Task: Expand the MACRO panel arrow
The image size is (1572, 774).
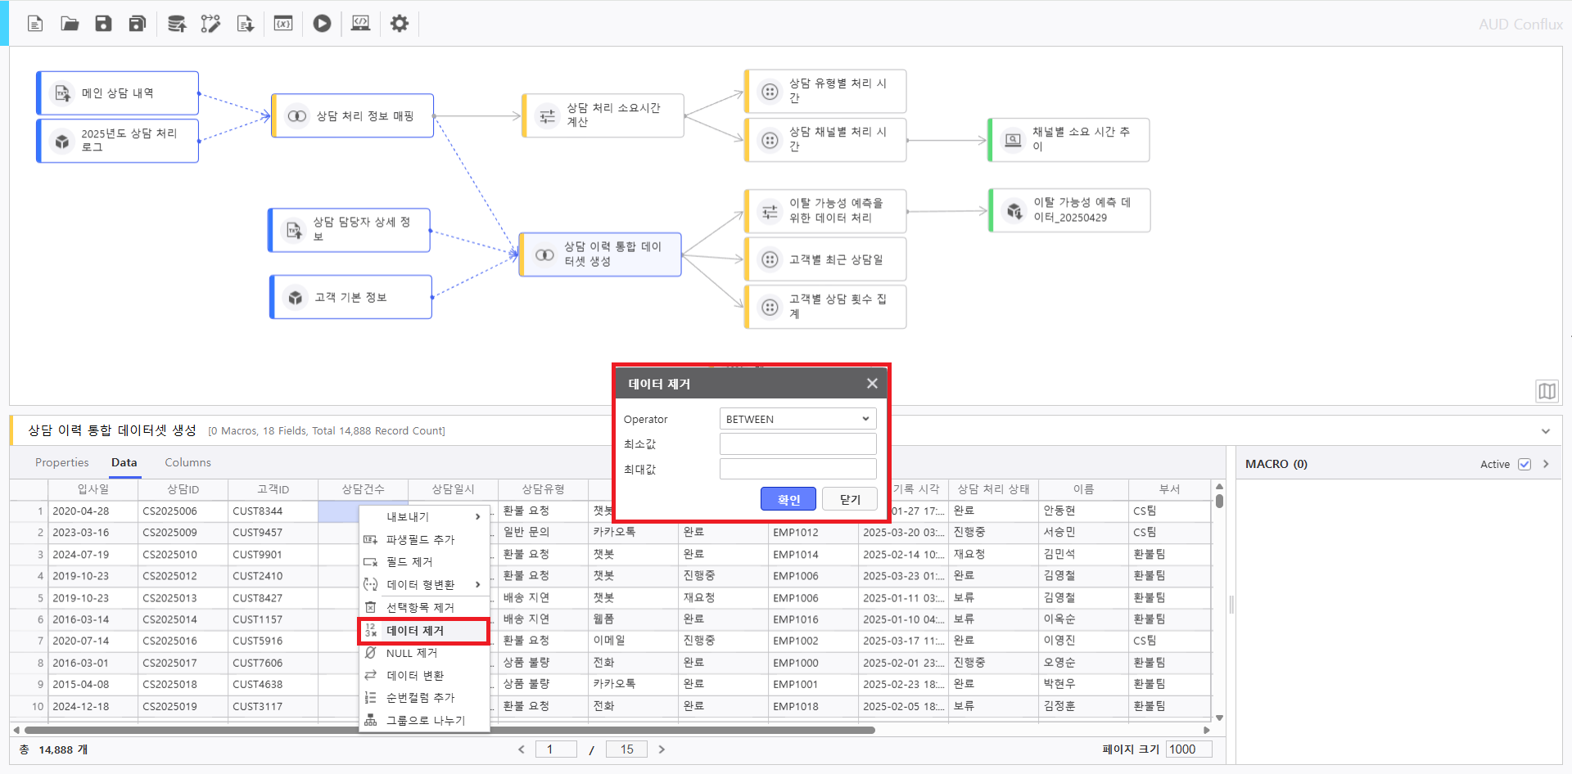Action: (1546, 464)
